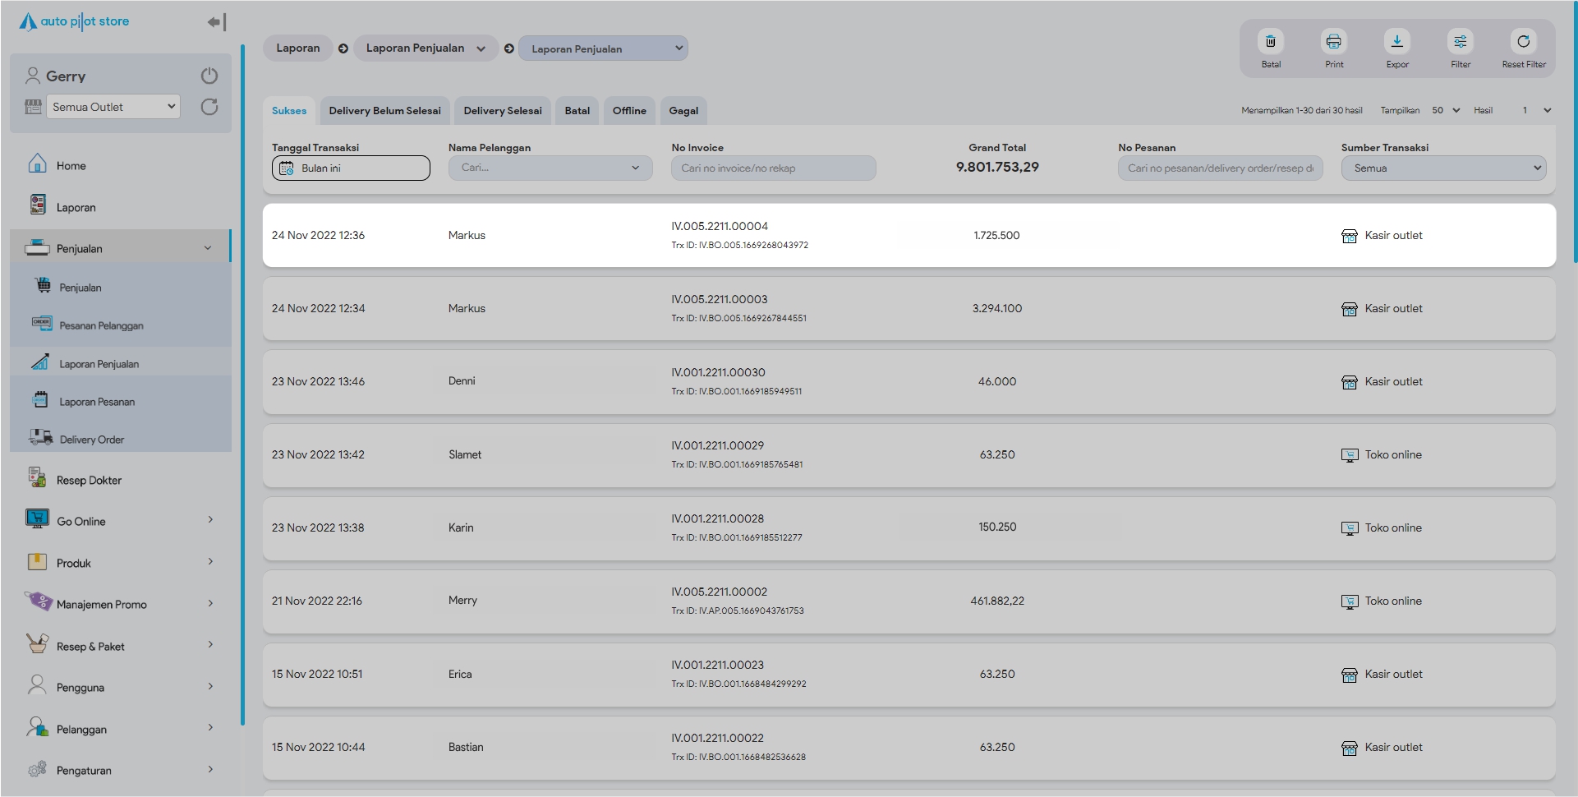Open the Semua Outlet dropdown
This screenshot has width=1578, height=797.
pyautogui.click(x=113, y=107)
